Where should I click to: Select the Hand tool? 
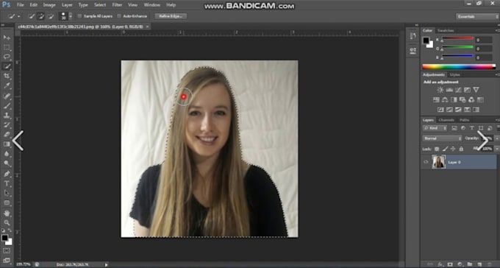tap(7, 213)
